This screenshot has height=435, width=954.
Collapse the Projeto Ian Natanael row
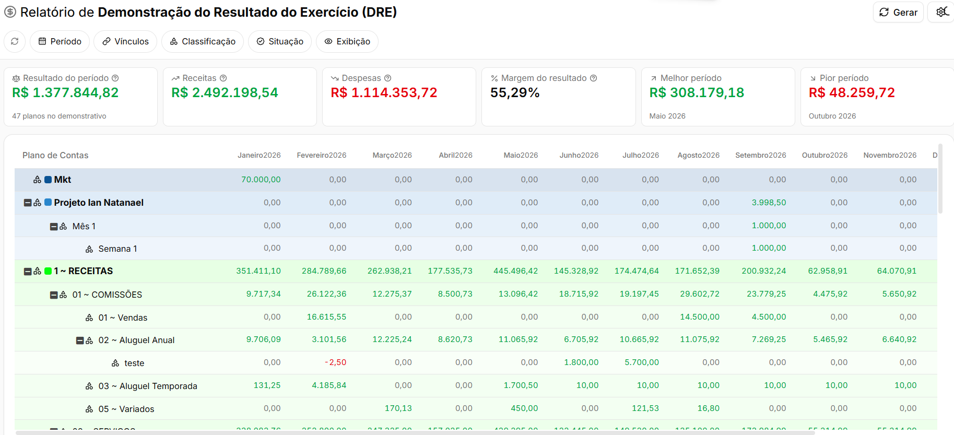(x=28, y=203)
